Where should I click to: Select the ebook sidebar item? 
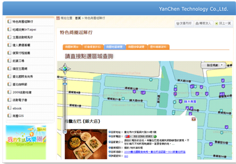click(17, 108)
